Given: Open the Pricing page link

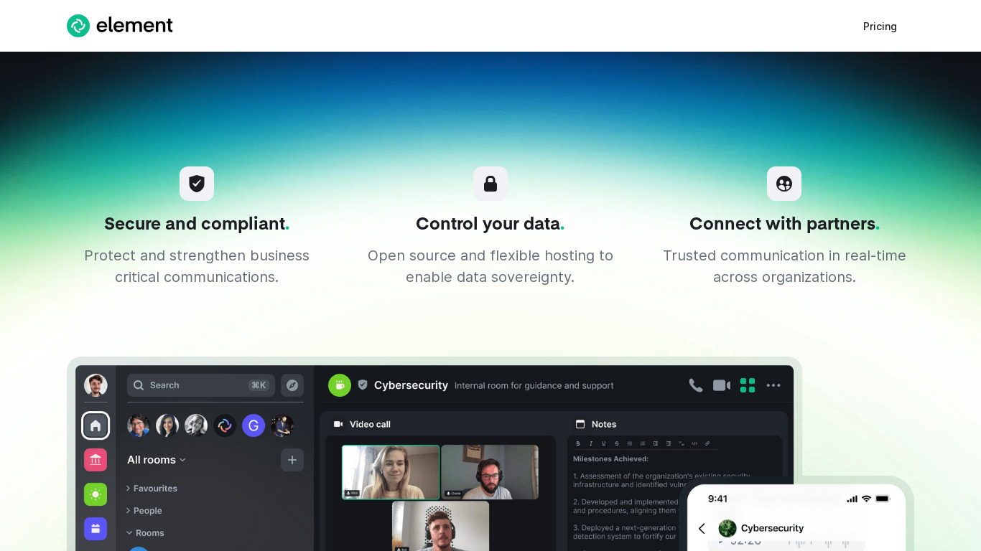Looking at the screenshot, I should coord(880,27).
